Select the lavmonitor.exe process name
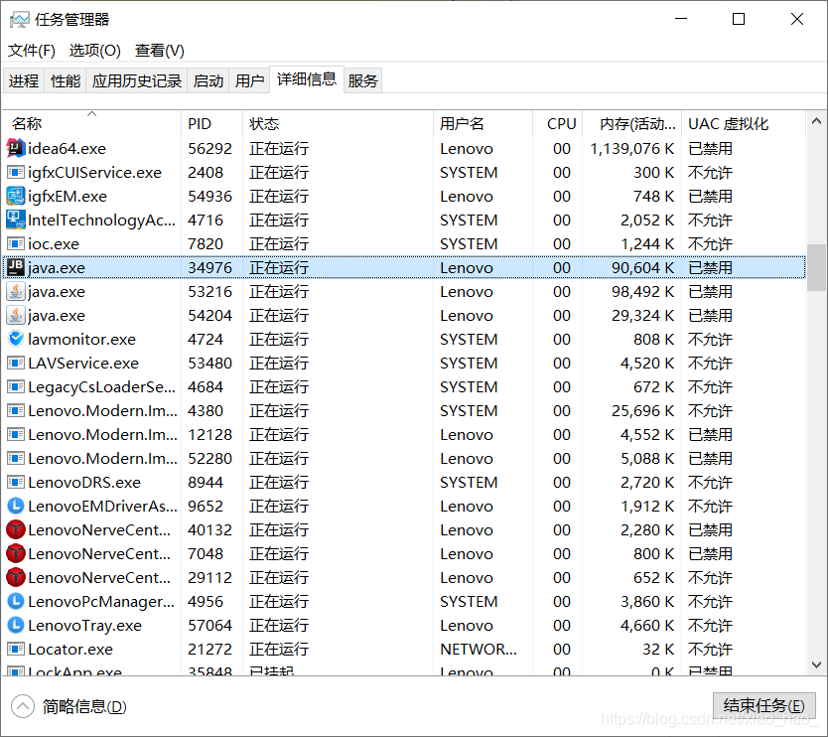This screenshot has height=737, width=828. [x=81, y=339]
